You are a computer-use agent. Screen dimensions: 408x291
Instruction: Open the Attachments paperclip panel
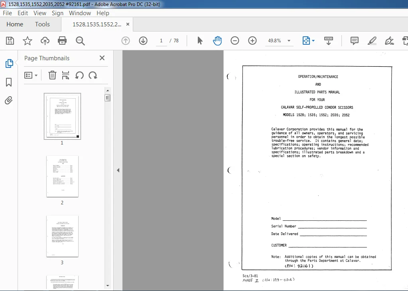[x=9, y=100]
